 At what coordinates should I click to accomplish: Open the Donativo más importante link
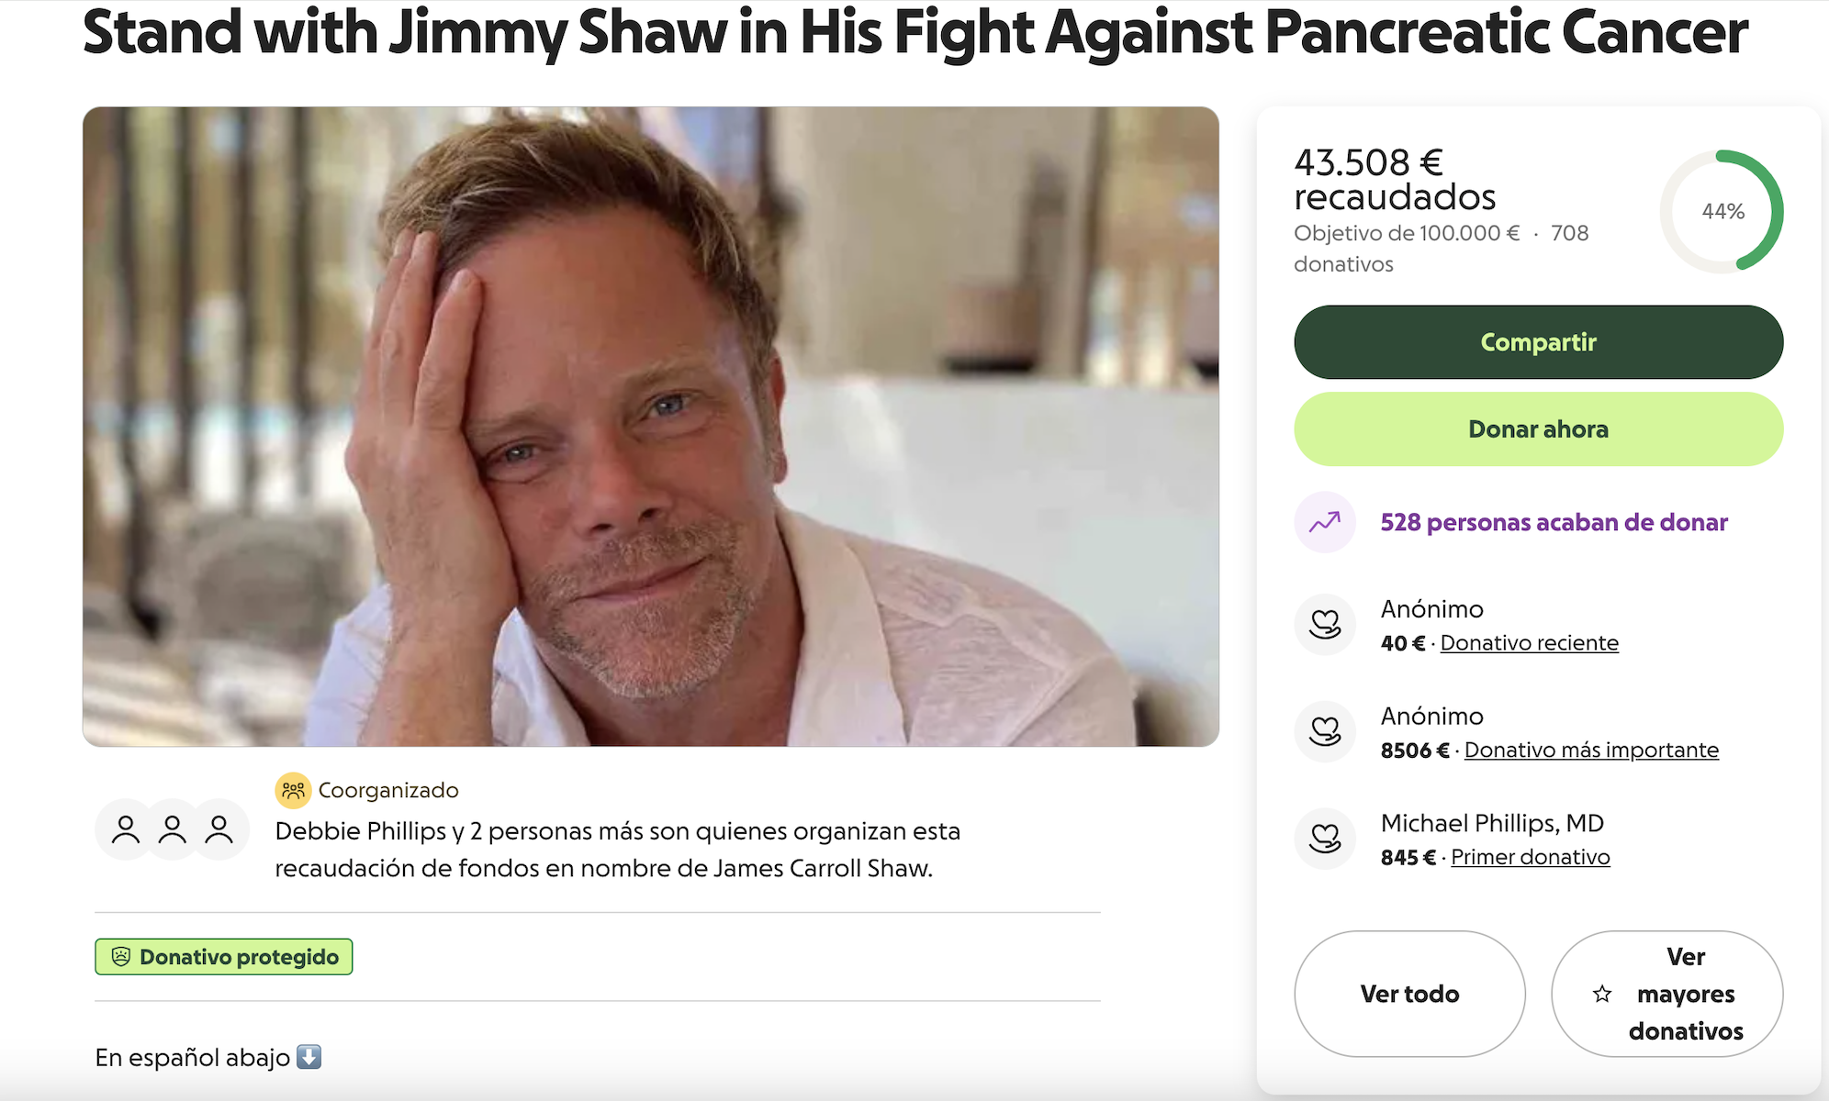(1591, 750)
